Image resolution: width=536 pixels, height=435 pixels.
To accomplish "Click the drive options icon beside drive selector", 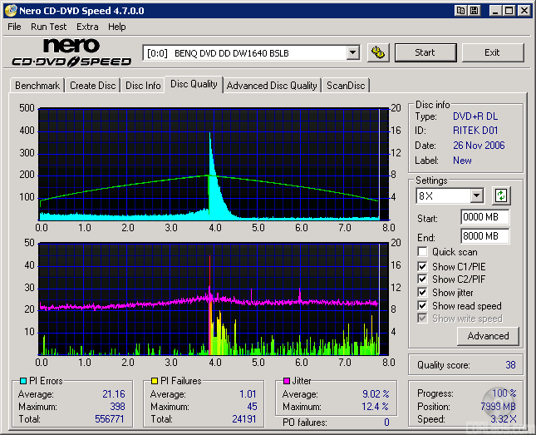I will 378,52.
